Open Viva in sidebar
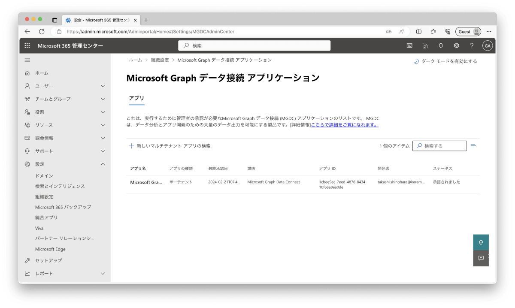Image resolution: width=515 pixels, height=308 pixels. pos(39,228)
